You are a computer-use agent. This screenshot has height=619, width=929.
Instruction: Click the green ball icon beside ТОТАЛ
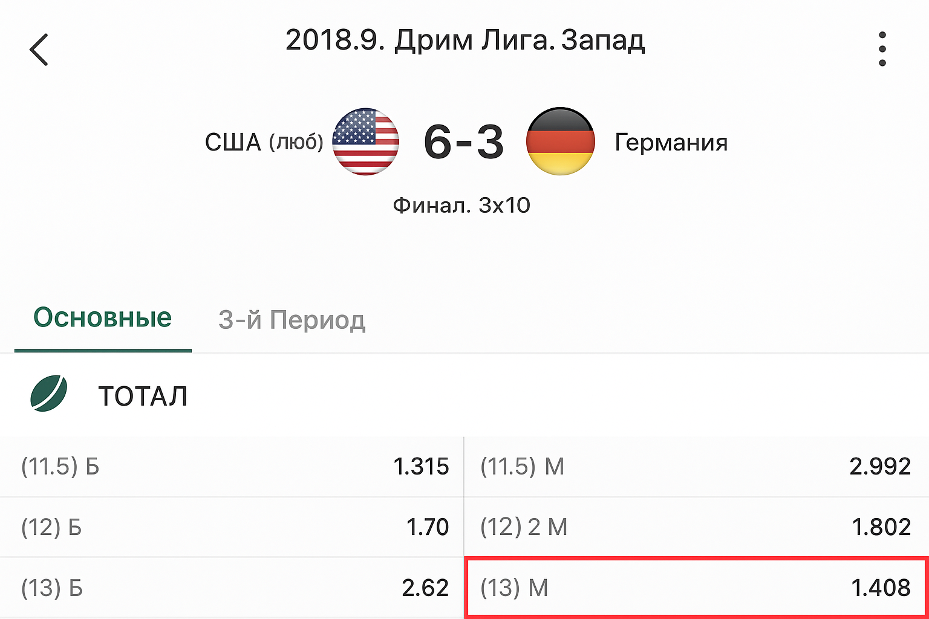49,394
